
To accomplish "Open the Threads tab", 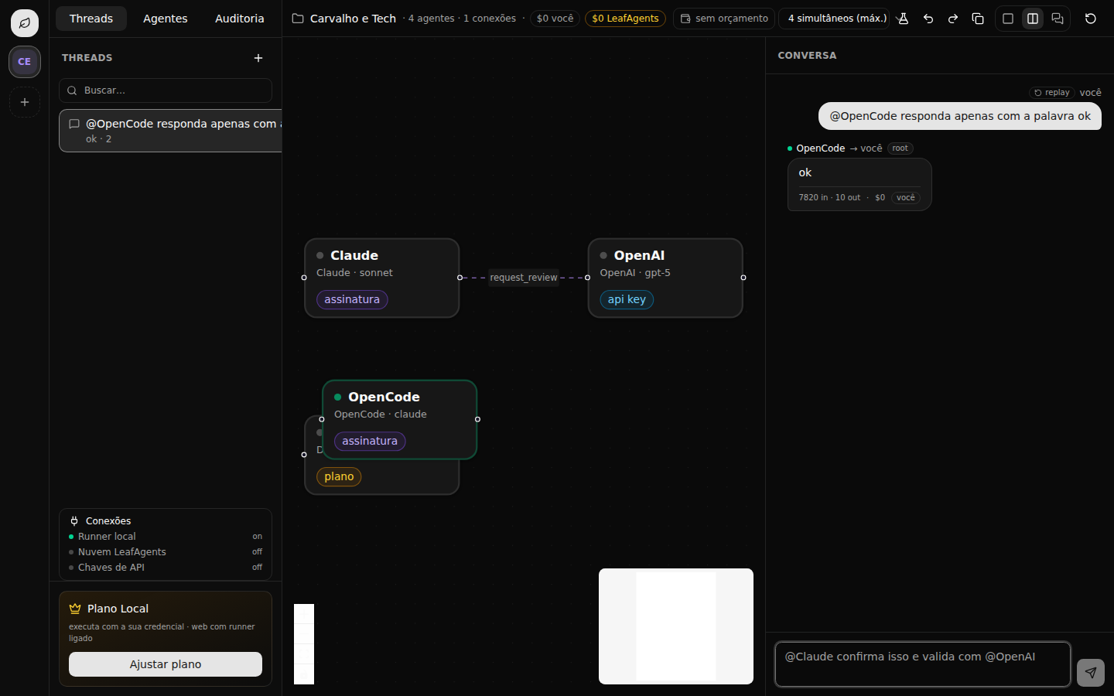I will [91, 19].
